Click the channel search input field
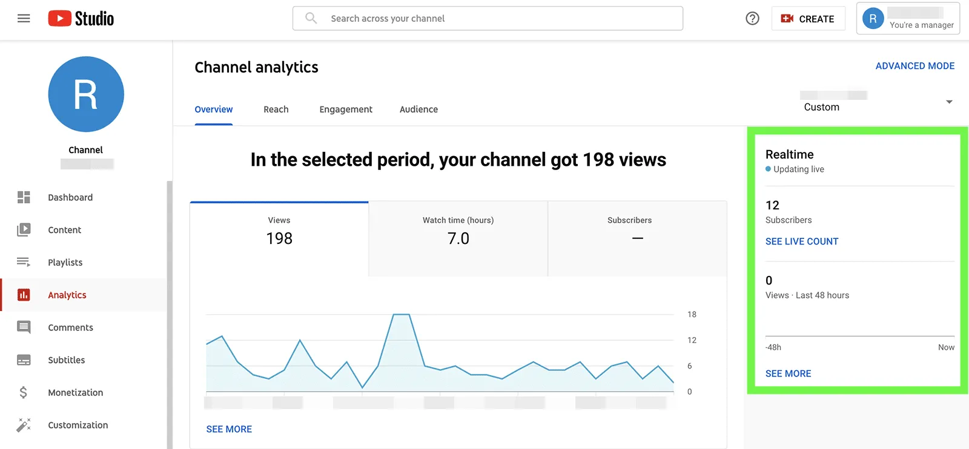Viewport: 969px width, 449px height. [497, 19]
